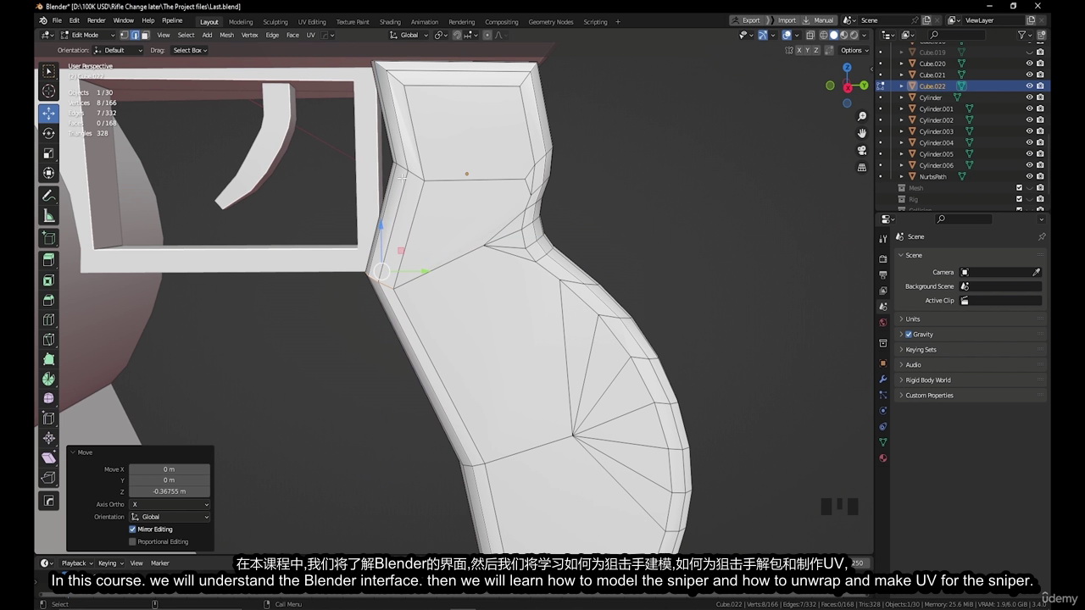This screenshot has height=610, width=1085.
Task: Select the Shrink/Fatten tool
Action: click(x=48, y=438)
